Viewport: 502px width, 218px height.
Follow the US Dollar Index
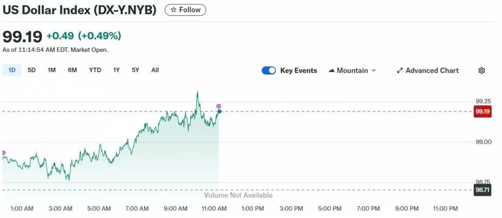[185, 10]
